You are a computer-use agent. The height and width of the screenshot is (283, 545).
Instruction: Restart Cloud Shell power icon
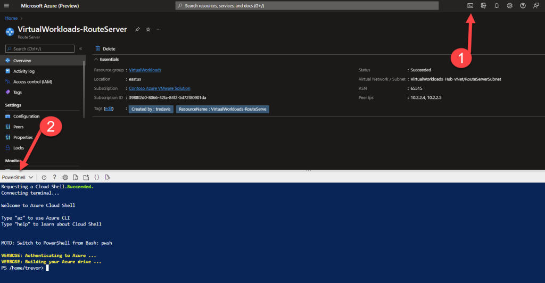[44, 177]
